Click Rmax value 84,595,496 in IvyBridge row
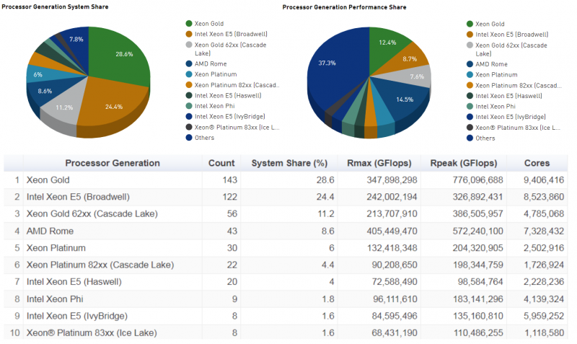The image size is (577, 344). click(395, 316)
